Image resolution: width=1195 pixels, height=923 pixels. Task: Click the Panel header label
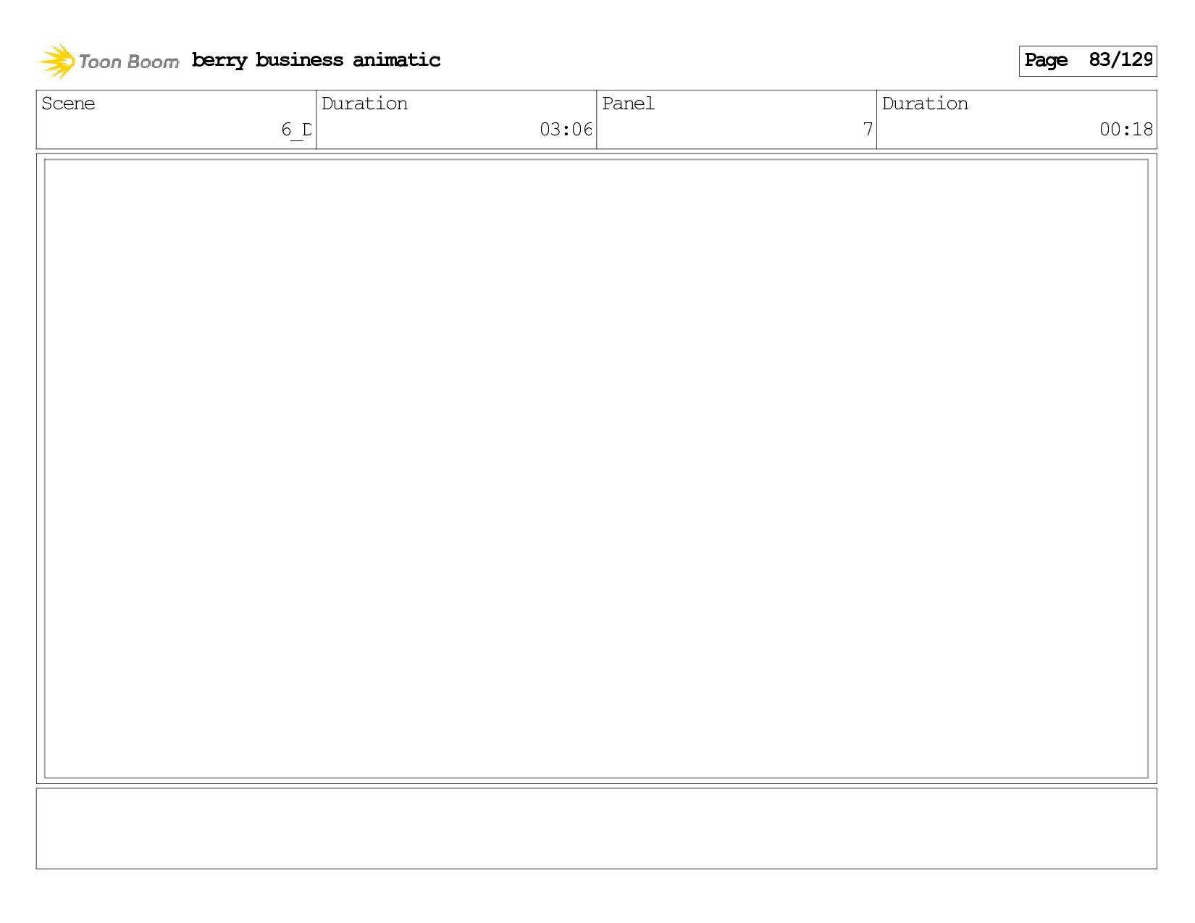click(x=628, y=104)
